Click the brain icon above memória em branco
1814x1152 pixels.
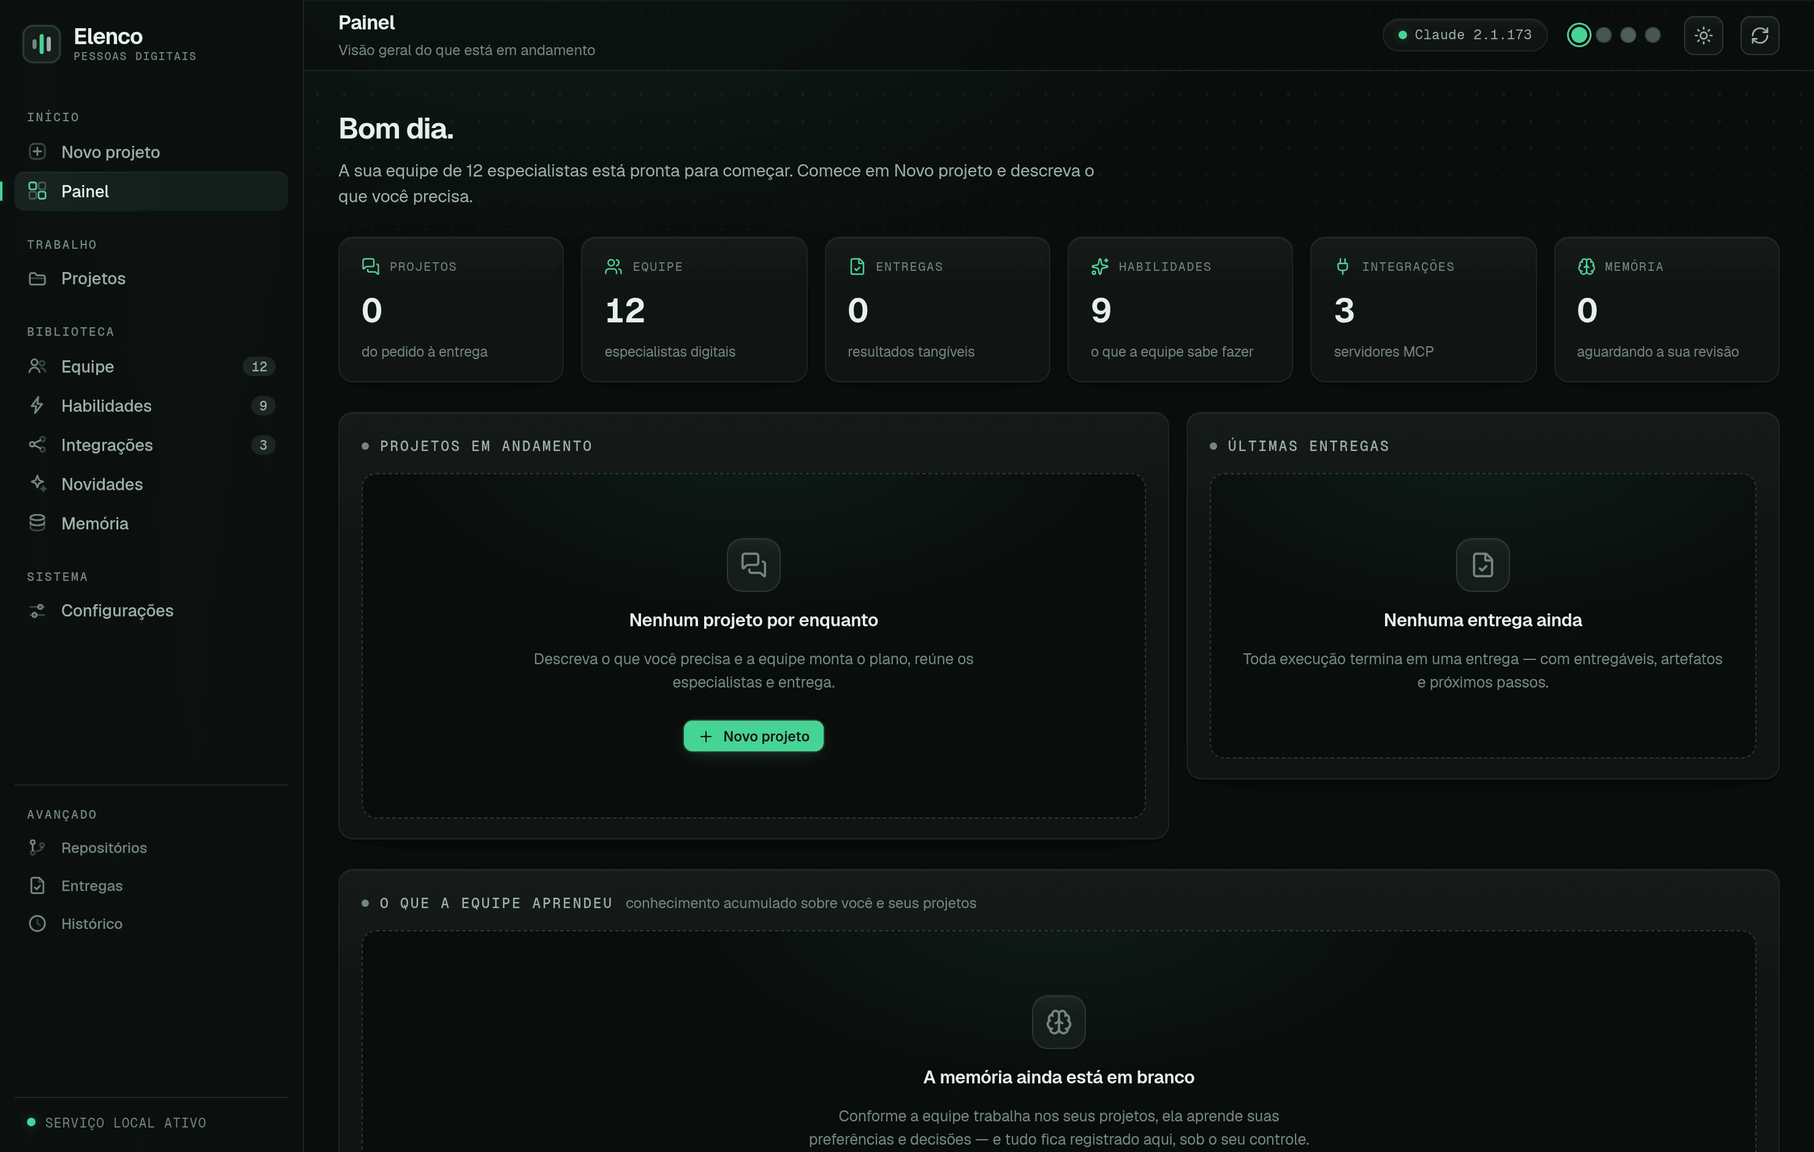[1058, 1021]
